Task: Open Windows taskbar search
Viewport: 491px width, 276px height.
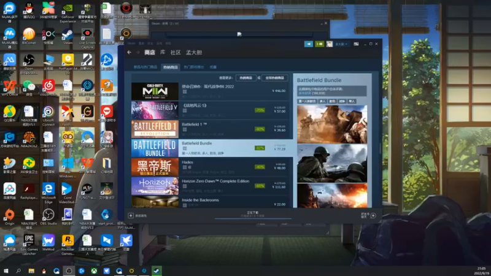Action: (18, 270)
